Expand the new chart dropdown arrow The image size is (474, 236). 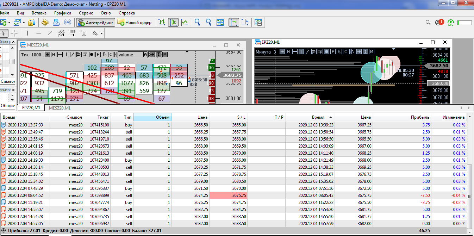point(9,23)
